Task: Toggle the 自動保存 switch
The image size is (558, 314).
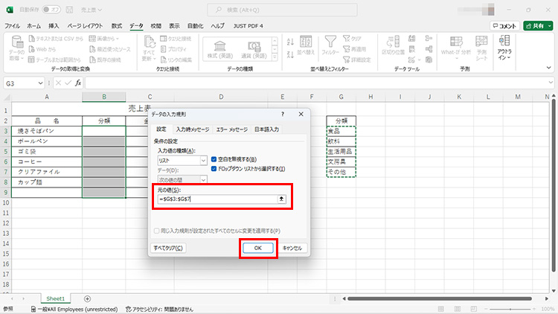Action: click(51, 10)
